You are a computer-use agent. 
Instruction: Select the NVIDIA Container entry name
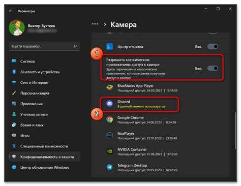132,149
